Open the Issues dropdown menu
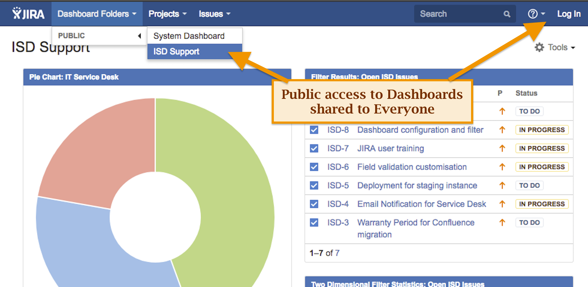The image size is (588, 287). tap(214, 14)
